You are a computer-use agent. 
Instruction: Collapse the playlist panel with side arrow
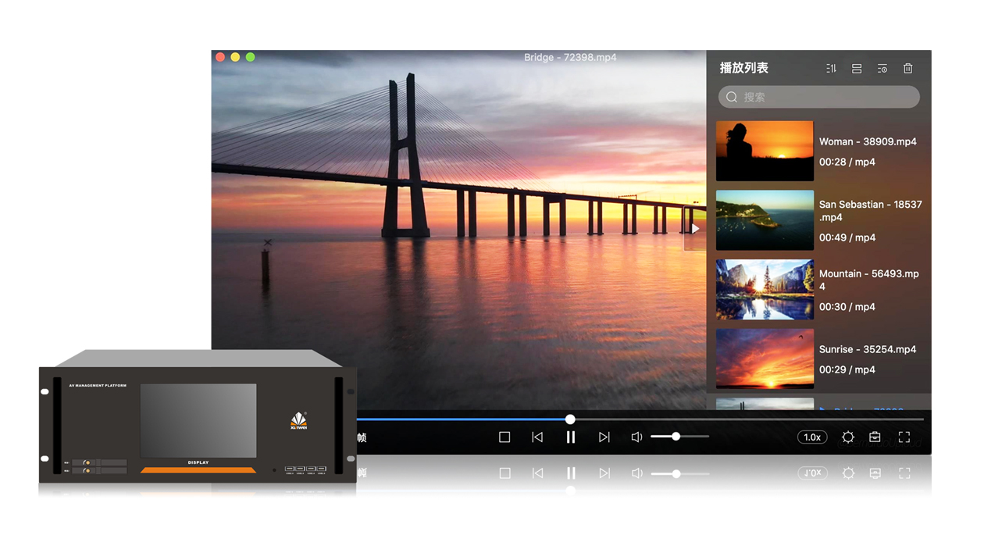694,229
